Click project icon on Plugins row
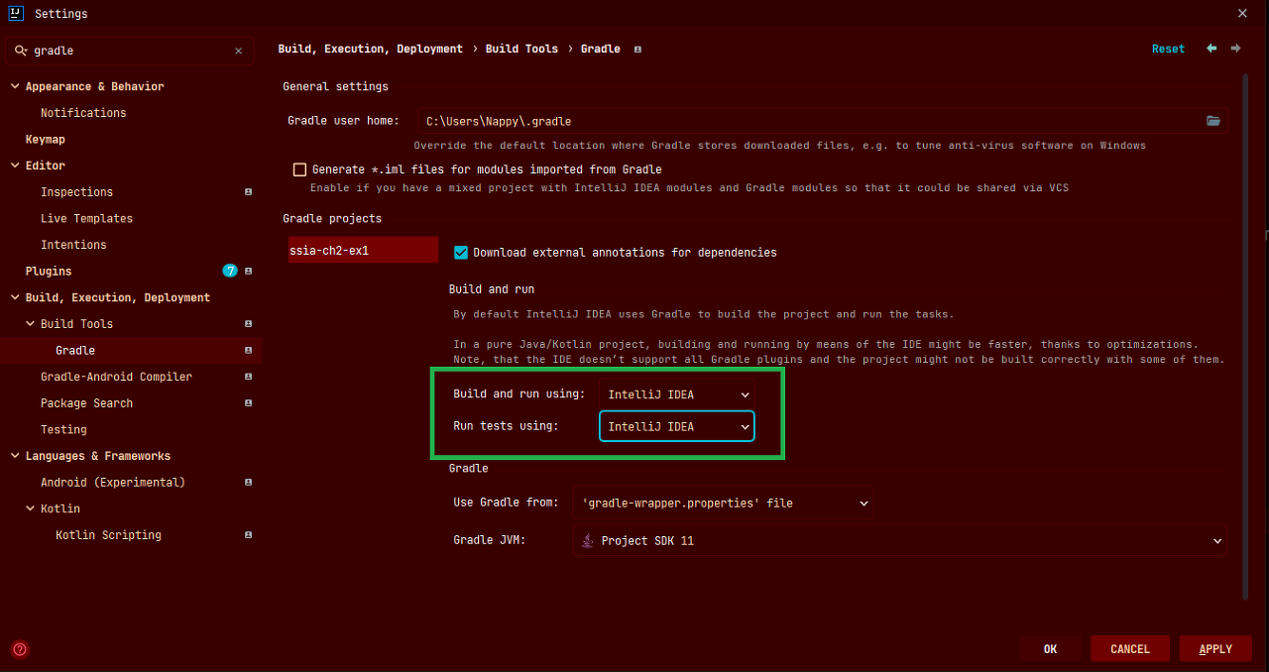This screenshot has width=1269, height=672. point(248,272)
